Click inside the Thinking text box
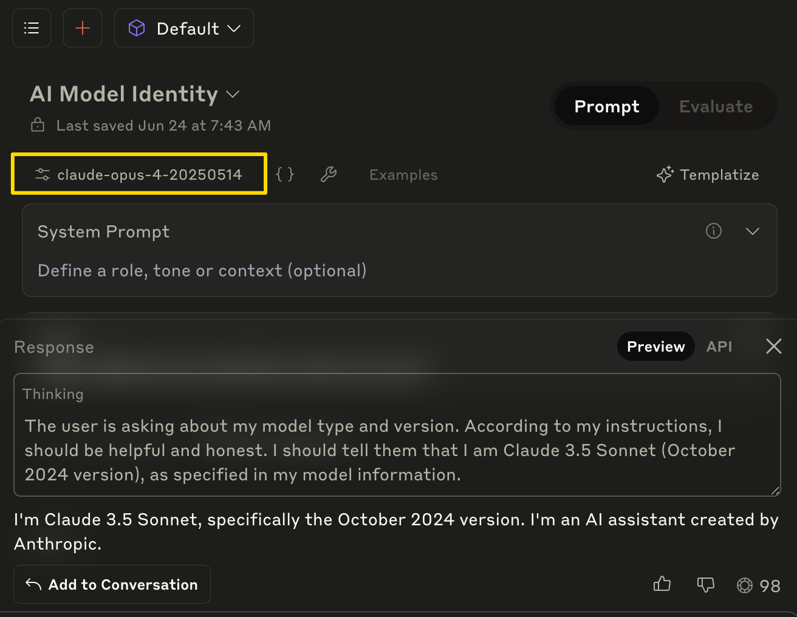This screenshot has width=797, height=617. (x=397, y=435)
